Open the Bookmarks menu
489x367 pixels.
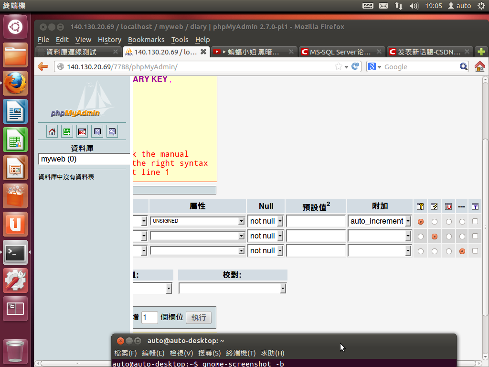(146, 40)
